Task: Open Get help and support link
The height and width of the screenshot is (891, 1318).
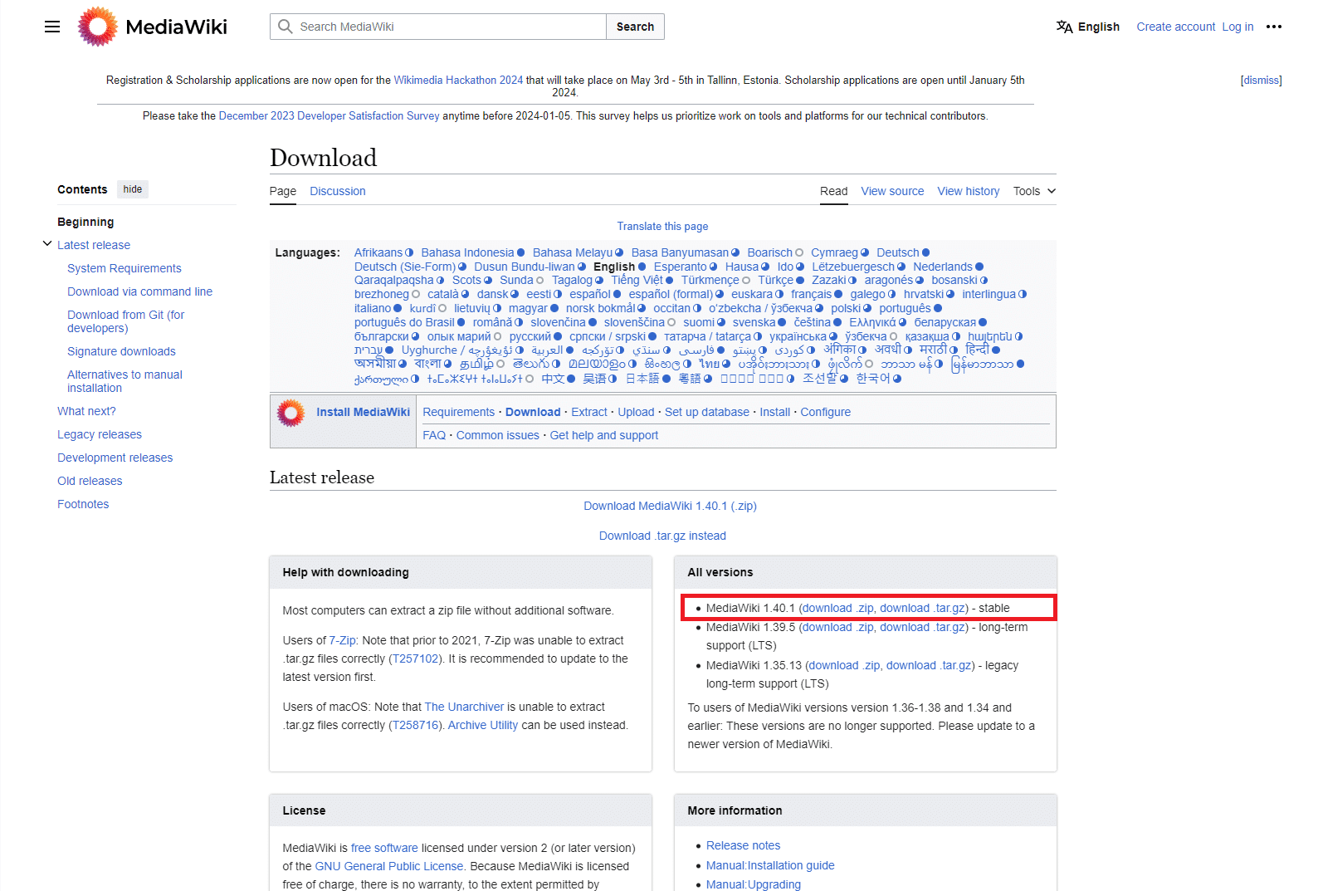Action: pos(604,435)
